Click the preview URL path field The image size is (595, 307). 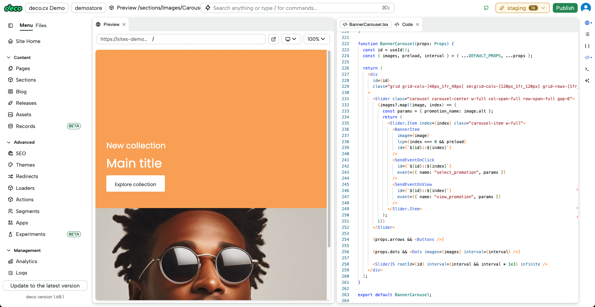[x=181, y=39]
